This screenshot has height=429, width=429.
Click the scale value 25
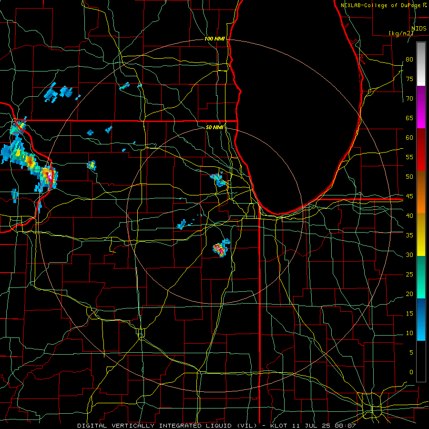coord(409,275)
